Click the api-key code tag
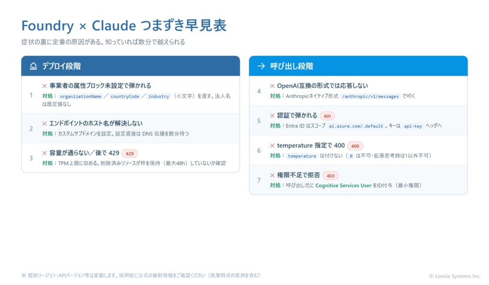This screenshot has height=285, width=489. coord(413,126)
